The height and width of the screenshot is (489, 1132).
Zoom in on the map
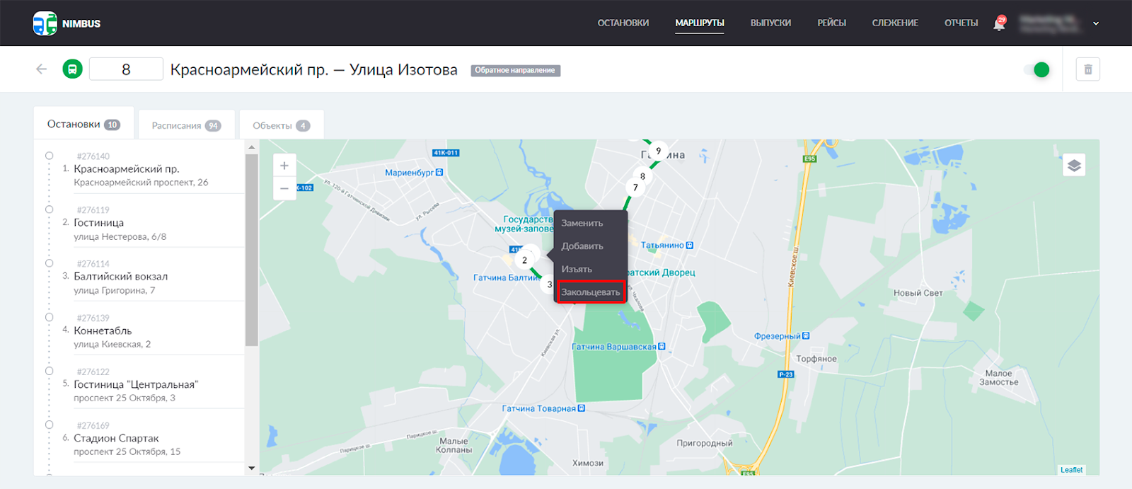click(x=284, y=166)
